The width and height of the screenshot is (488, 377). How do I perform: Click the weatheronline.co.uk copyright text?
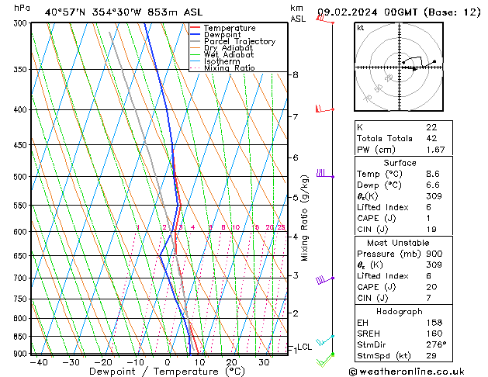click(x=407, y=372)
